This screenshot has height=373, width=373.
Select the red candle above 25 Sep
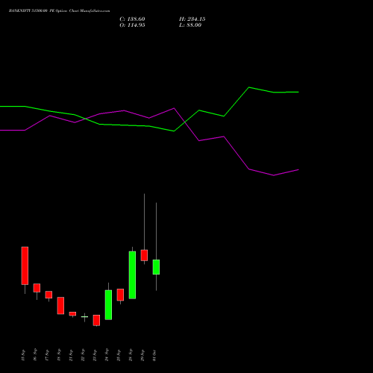pyautogui.click(x=120, y=295)
